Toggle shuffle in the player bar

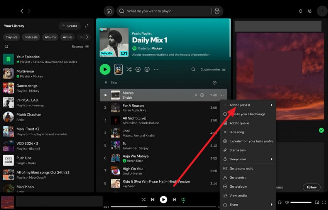coord(144,200)
